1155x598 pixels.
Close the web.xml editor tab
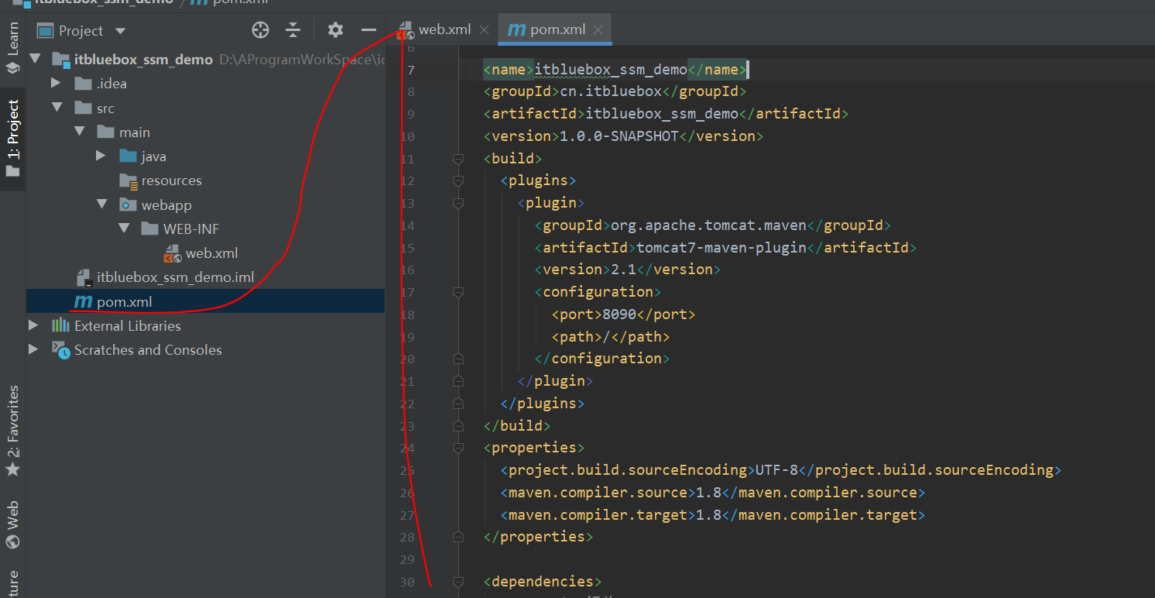click(x=484, y=30)
